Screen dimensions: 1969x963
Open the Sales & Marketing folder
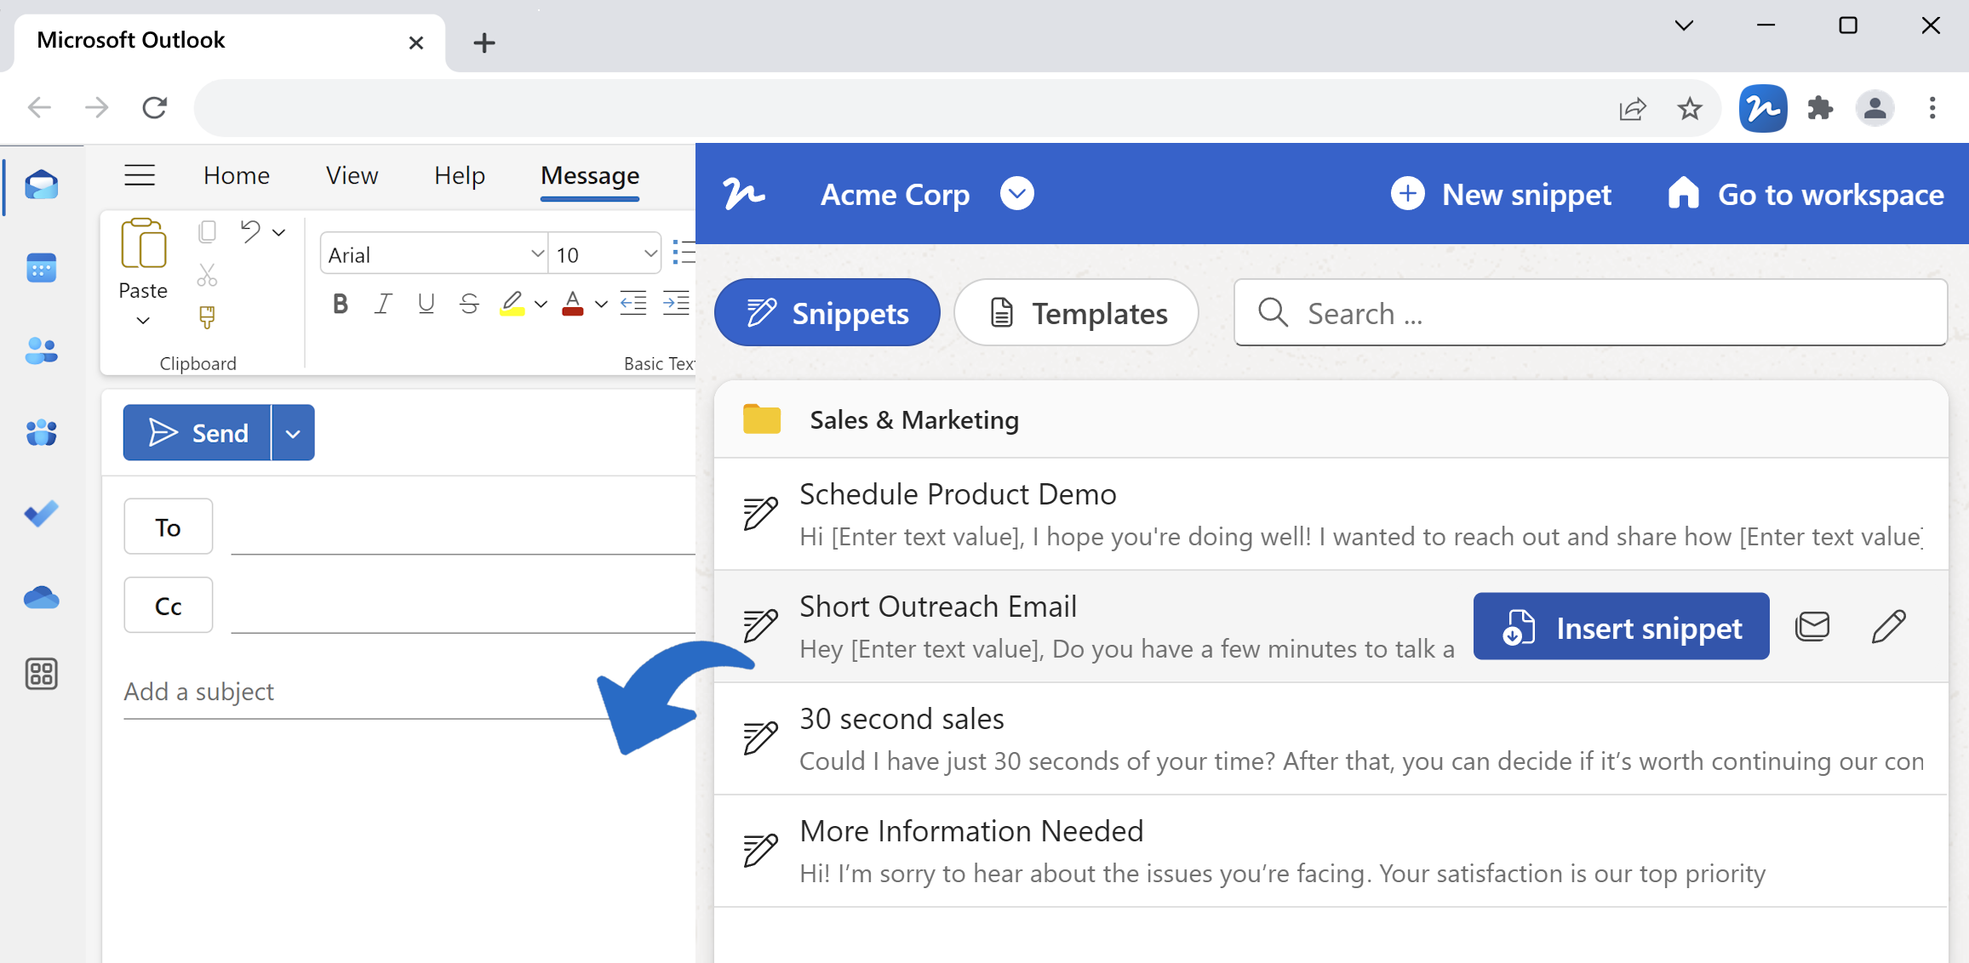(x=1331, y=419)
